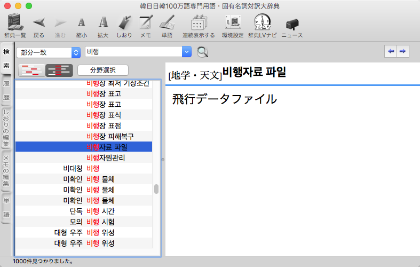The width and height of the screenshot is (420, 267).
Task: Switch to the 履歴 side tab
Action: click(6, 91)
